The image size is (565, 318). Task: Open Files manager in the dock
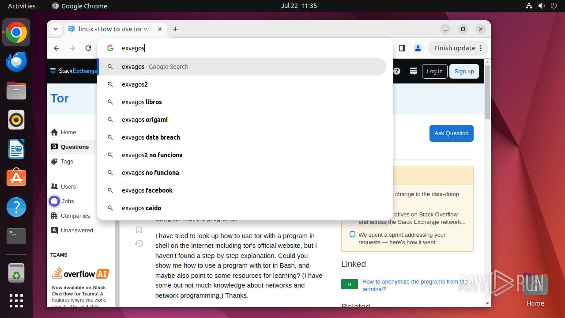[16, 91]
